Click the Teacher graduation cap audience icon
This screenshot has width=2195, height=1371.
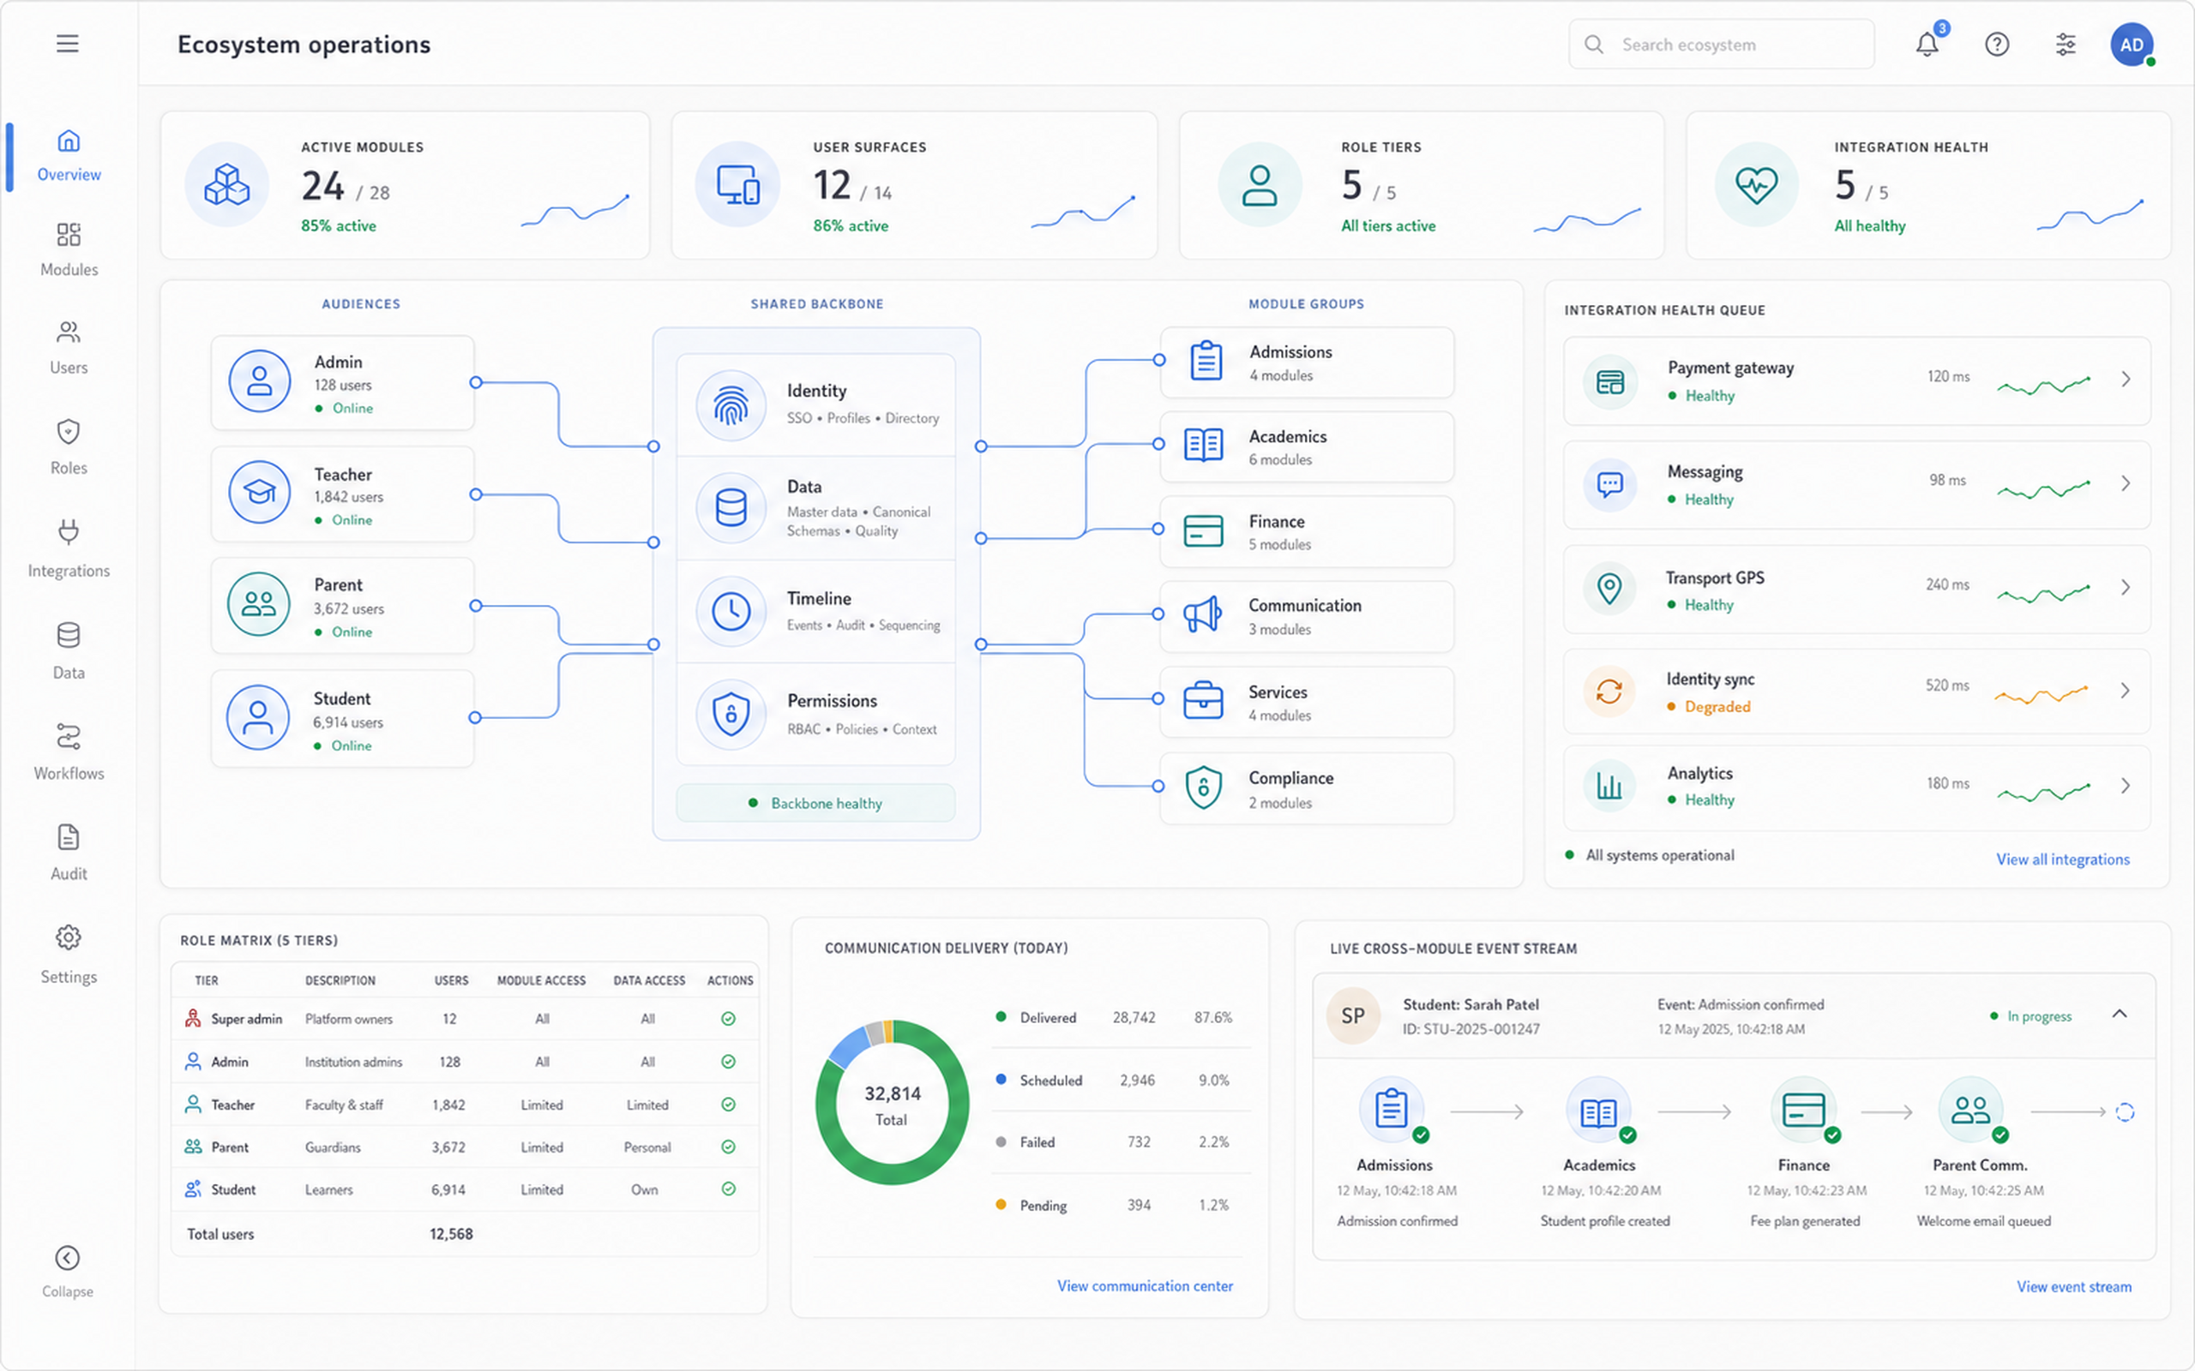coord(260,492)
